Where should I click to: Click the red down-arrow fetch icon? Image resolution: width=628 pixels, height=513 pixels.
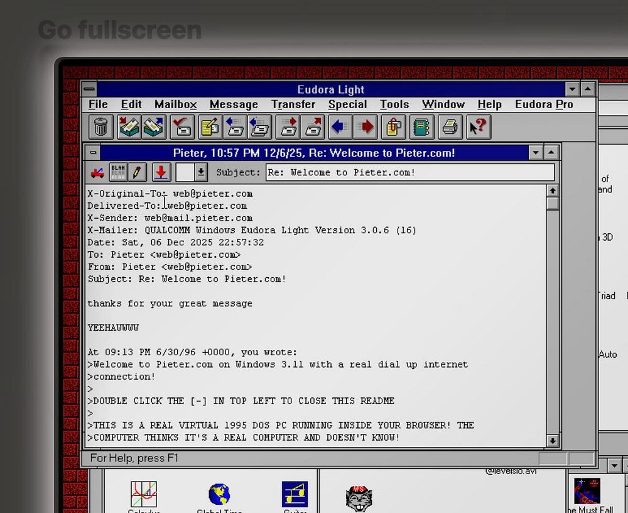pos(161,172)
